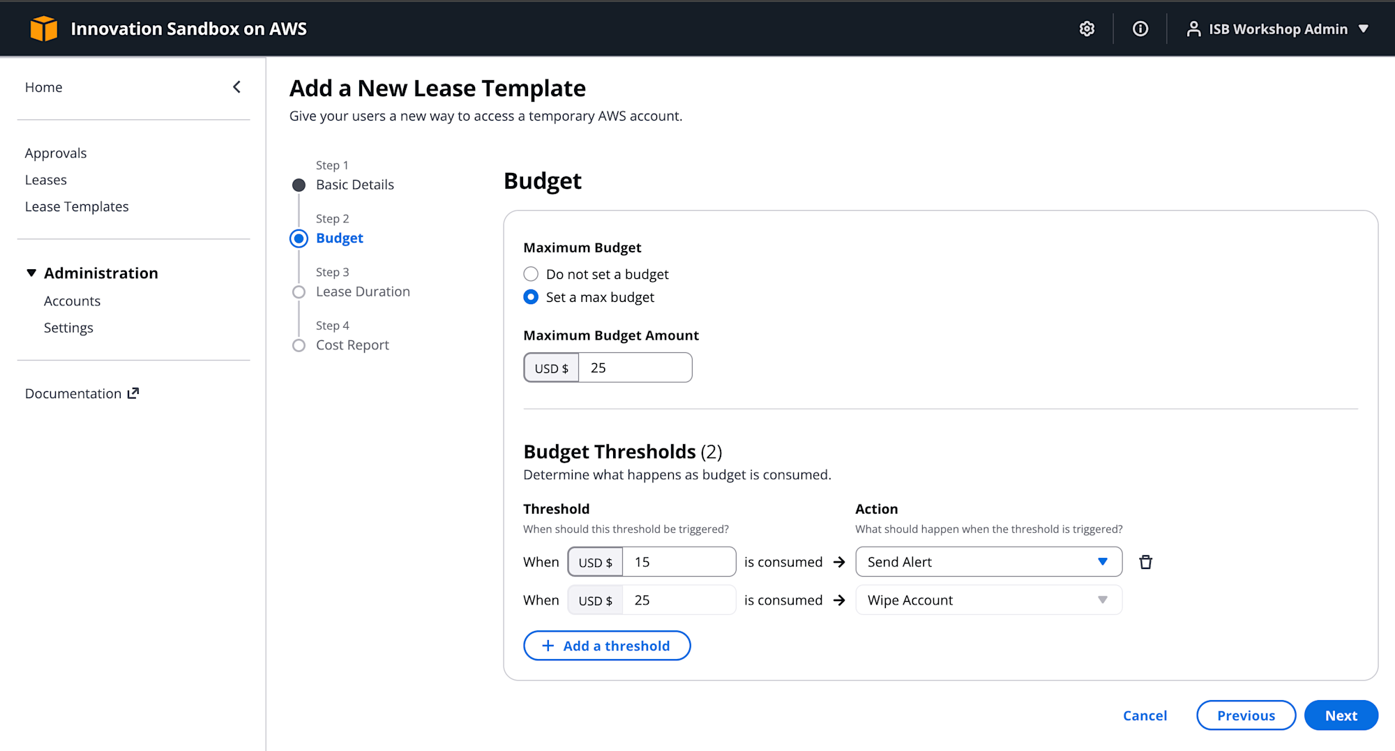Navigate to Approvals page
The height and width of the screenshot is (751, 1395).
click(x=56, y=153)
